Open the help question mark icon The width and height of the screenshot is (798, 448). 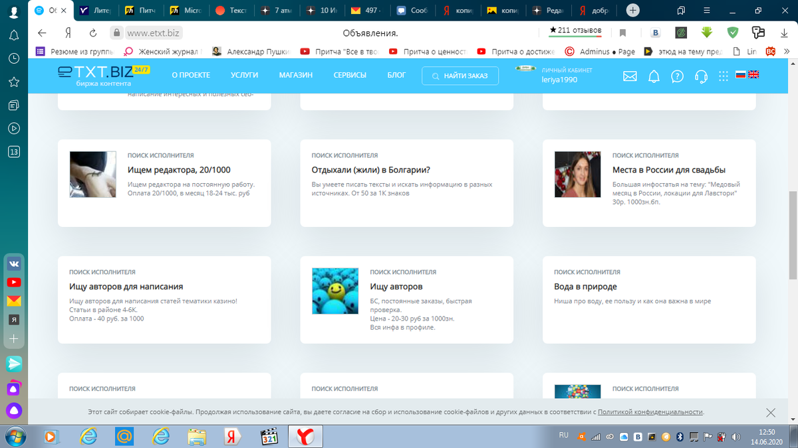[677, 76]
